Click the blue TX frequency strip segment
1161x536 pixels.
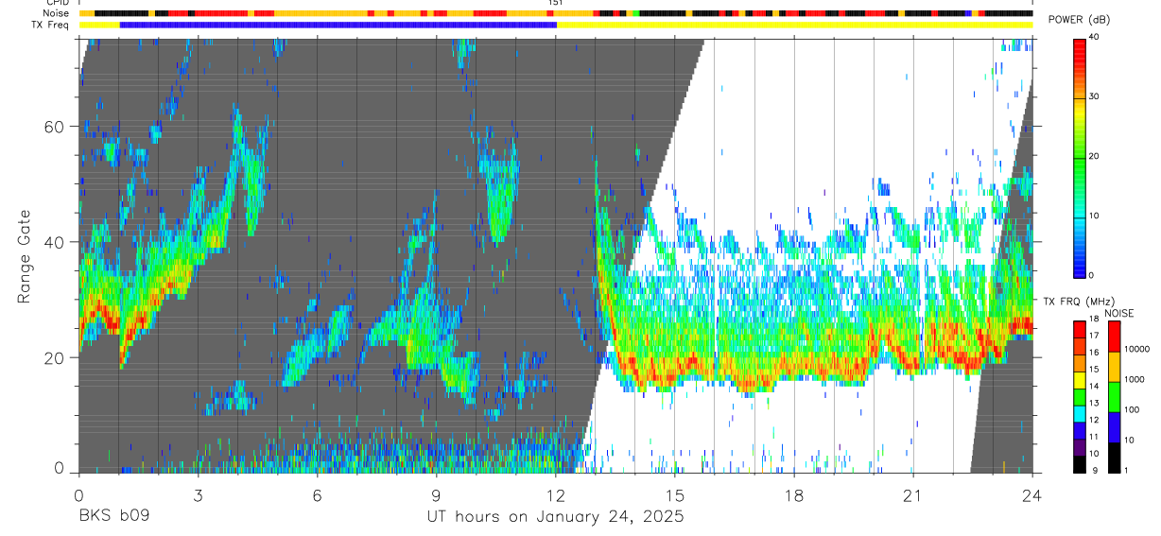coord(338,25)
